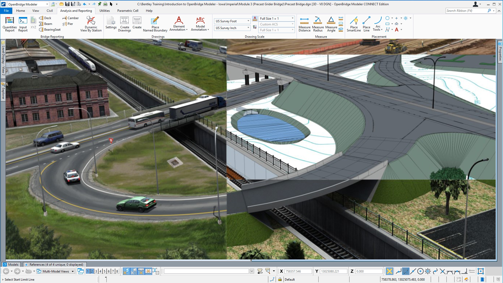Toggle view window 8

click(117, 271)
